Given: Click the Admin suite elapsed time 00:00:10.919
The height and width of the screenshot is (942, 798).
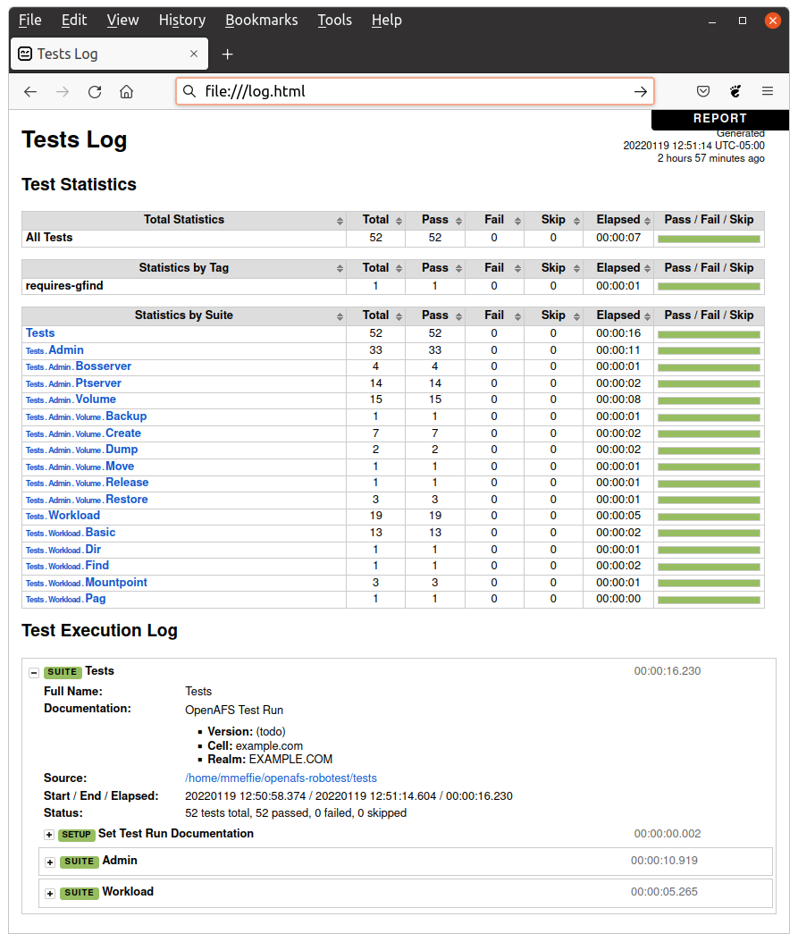Looking at the screenshot, I should [664, 861].
